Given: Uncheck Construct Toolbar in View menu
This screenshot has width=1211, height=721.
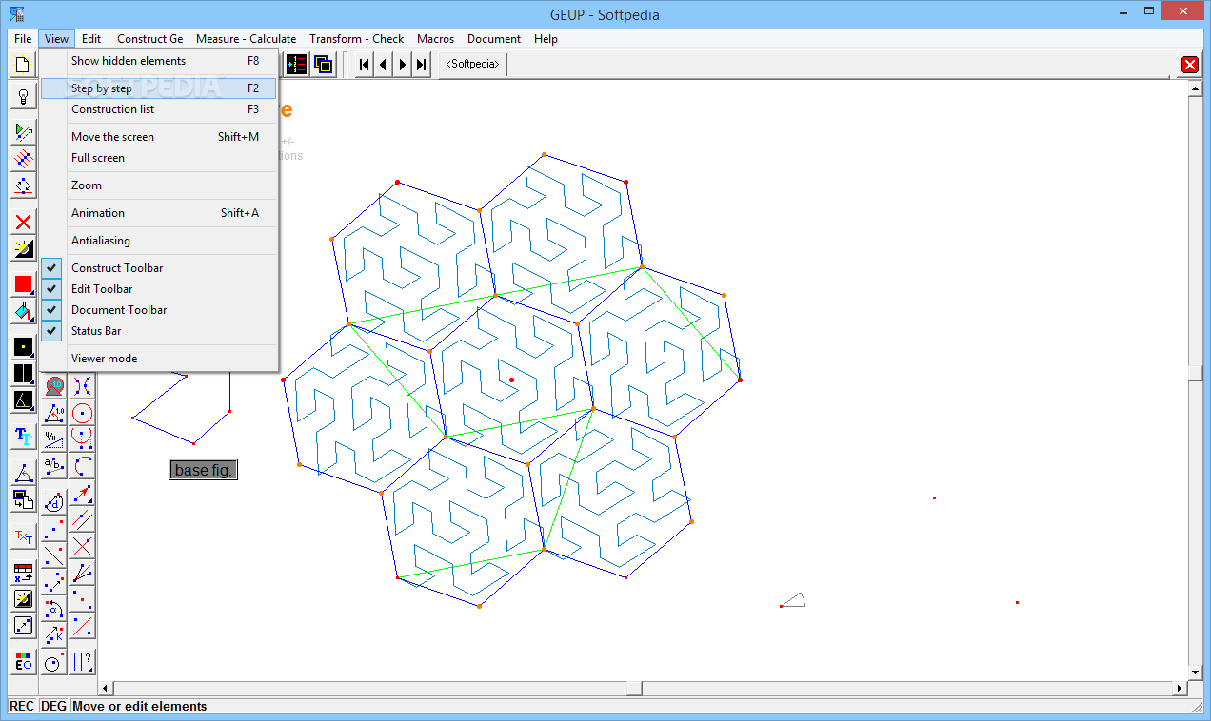Looking at the screenshot, I should tap(159, 268).
